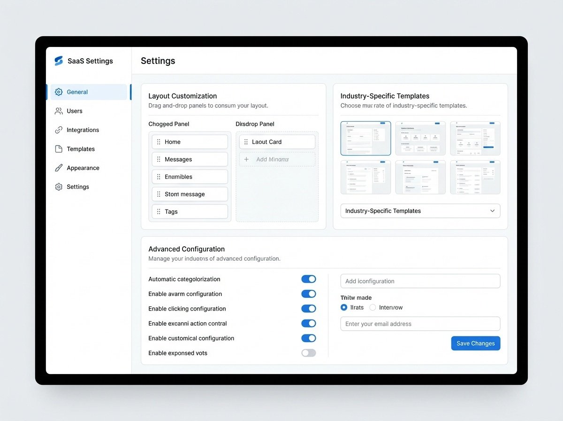
Task: Click the Users people icon in sidebar
Action: point(59,111)
